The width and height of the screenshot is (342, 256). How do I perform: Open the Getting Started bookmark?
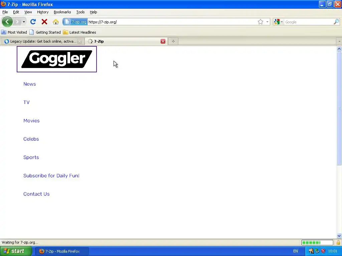[45, 32]
